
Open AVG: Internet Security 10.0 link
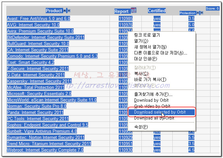point(33,25)
